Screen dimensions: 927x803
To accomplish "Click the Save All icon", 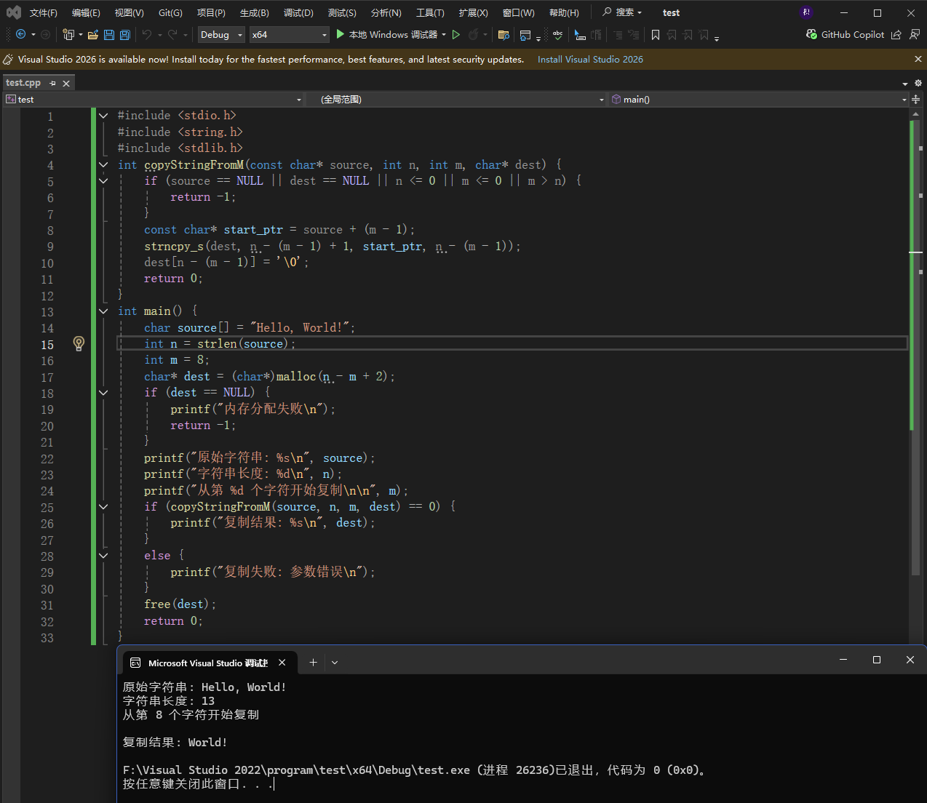I will point(125,34).
